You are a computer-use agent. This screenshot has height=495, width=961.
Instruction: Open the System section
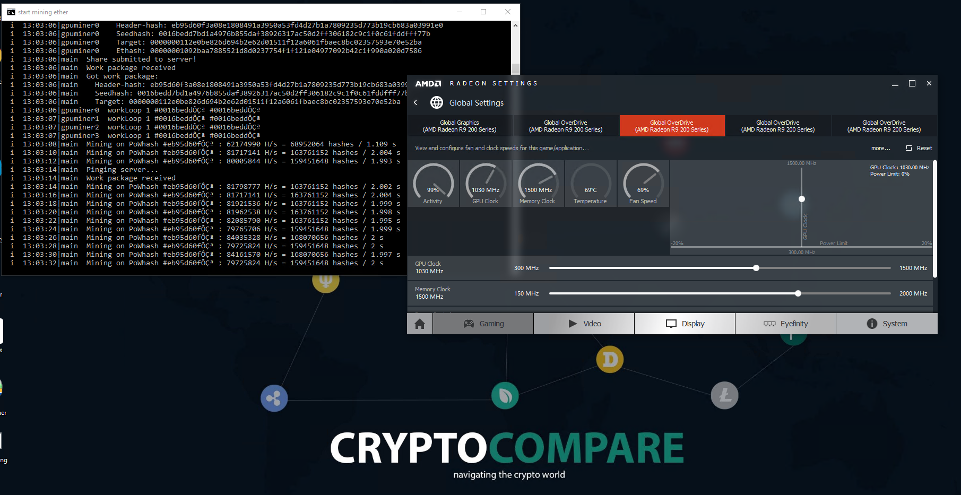tap(887, 324)
